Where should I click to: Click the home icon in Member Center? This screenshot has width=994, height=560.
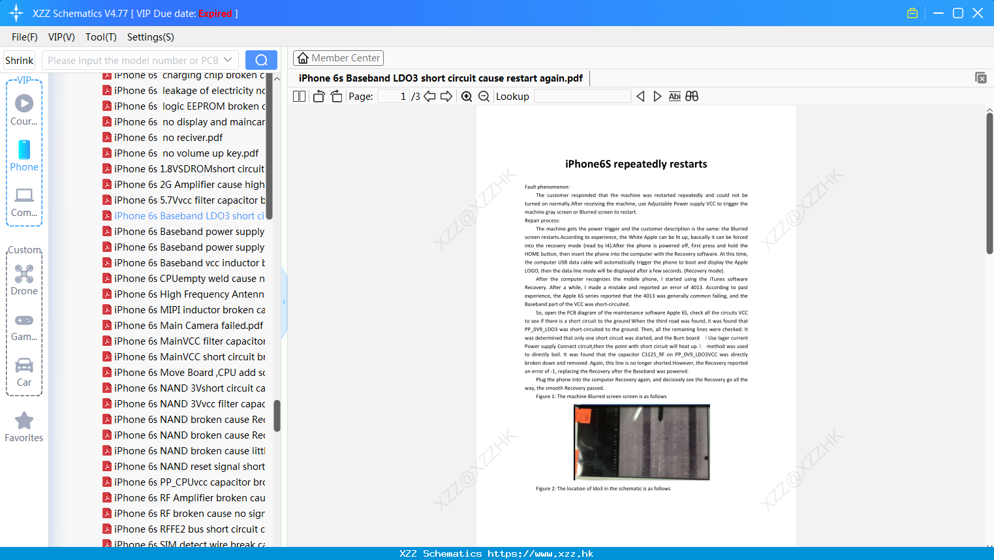(303, 58)
